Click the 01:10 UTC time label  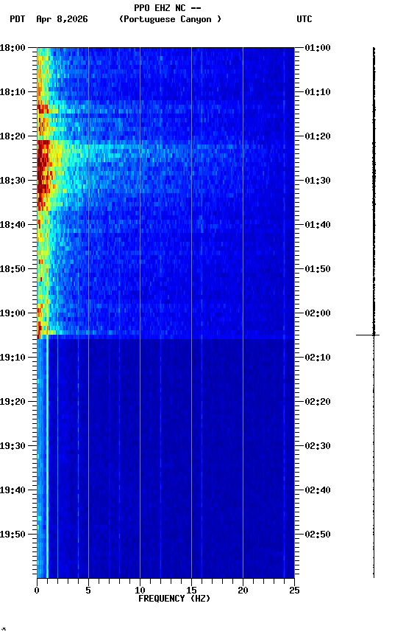(x=318, y=92)
